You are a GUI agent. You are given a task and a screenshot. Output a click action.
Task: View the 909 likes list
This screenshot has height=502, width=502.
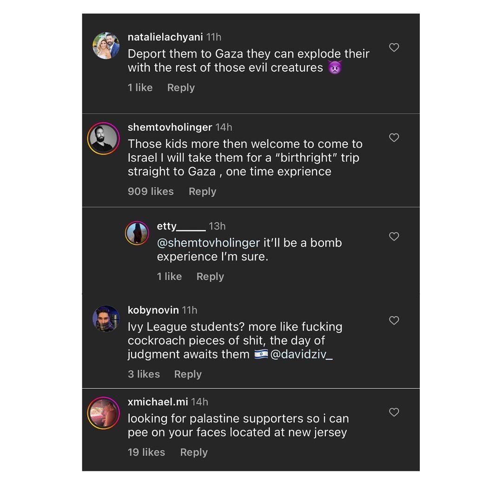[x=151, y=192]
